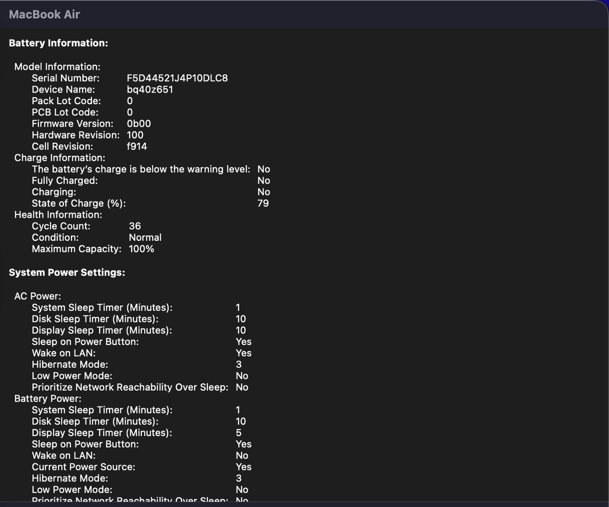Click the device name value bq40z651
This screenshot has height=507, width=609.
point(150,89)
